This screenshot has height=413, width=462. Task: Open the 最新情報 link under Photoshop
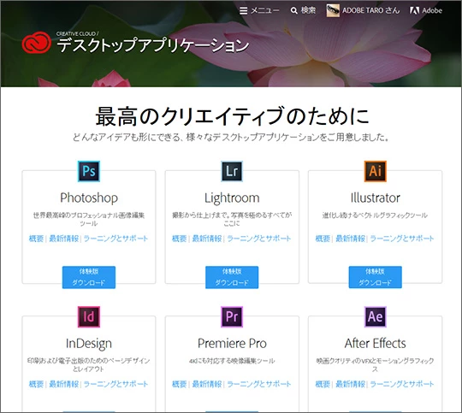(x=63, y=239)
